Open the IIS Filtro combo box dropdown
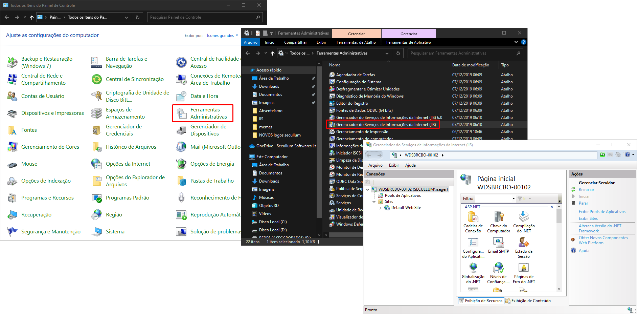This screenshot has height=314, width=637. [514, 199]
